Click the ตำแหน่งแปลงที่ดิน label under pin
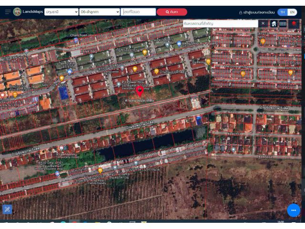305x229 pixels. click(x=140, y=100)
